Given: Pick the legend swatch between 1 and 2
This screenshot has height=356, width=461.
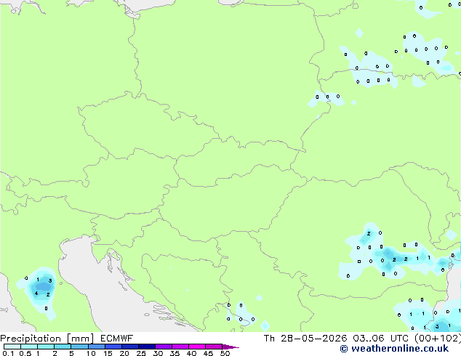Looking at the screenshot, I should (x=46, y=347).
